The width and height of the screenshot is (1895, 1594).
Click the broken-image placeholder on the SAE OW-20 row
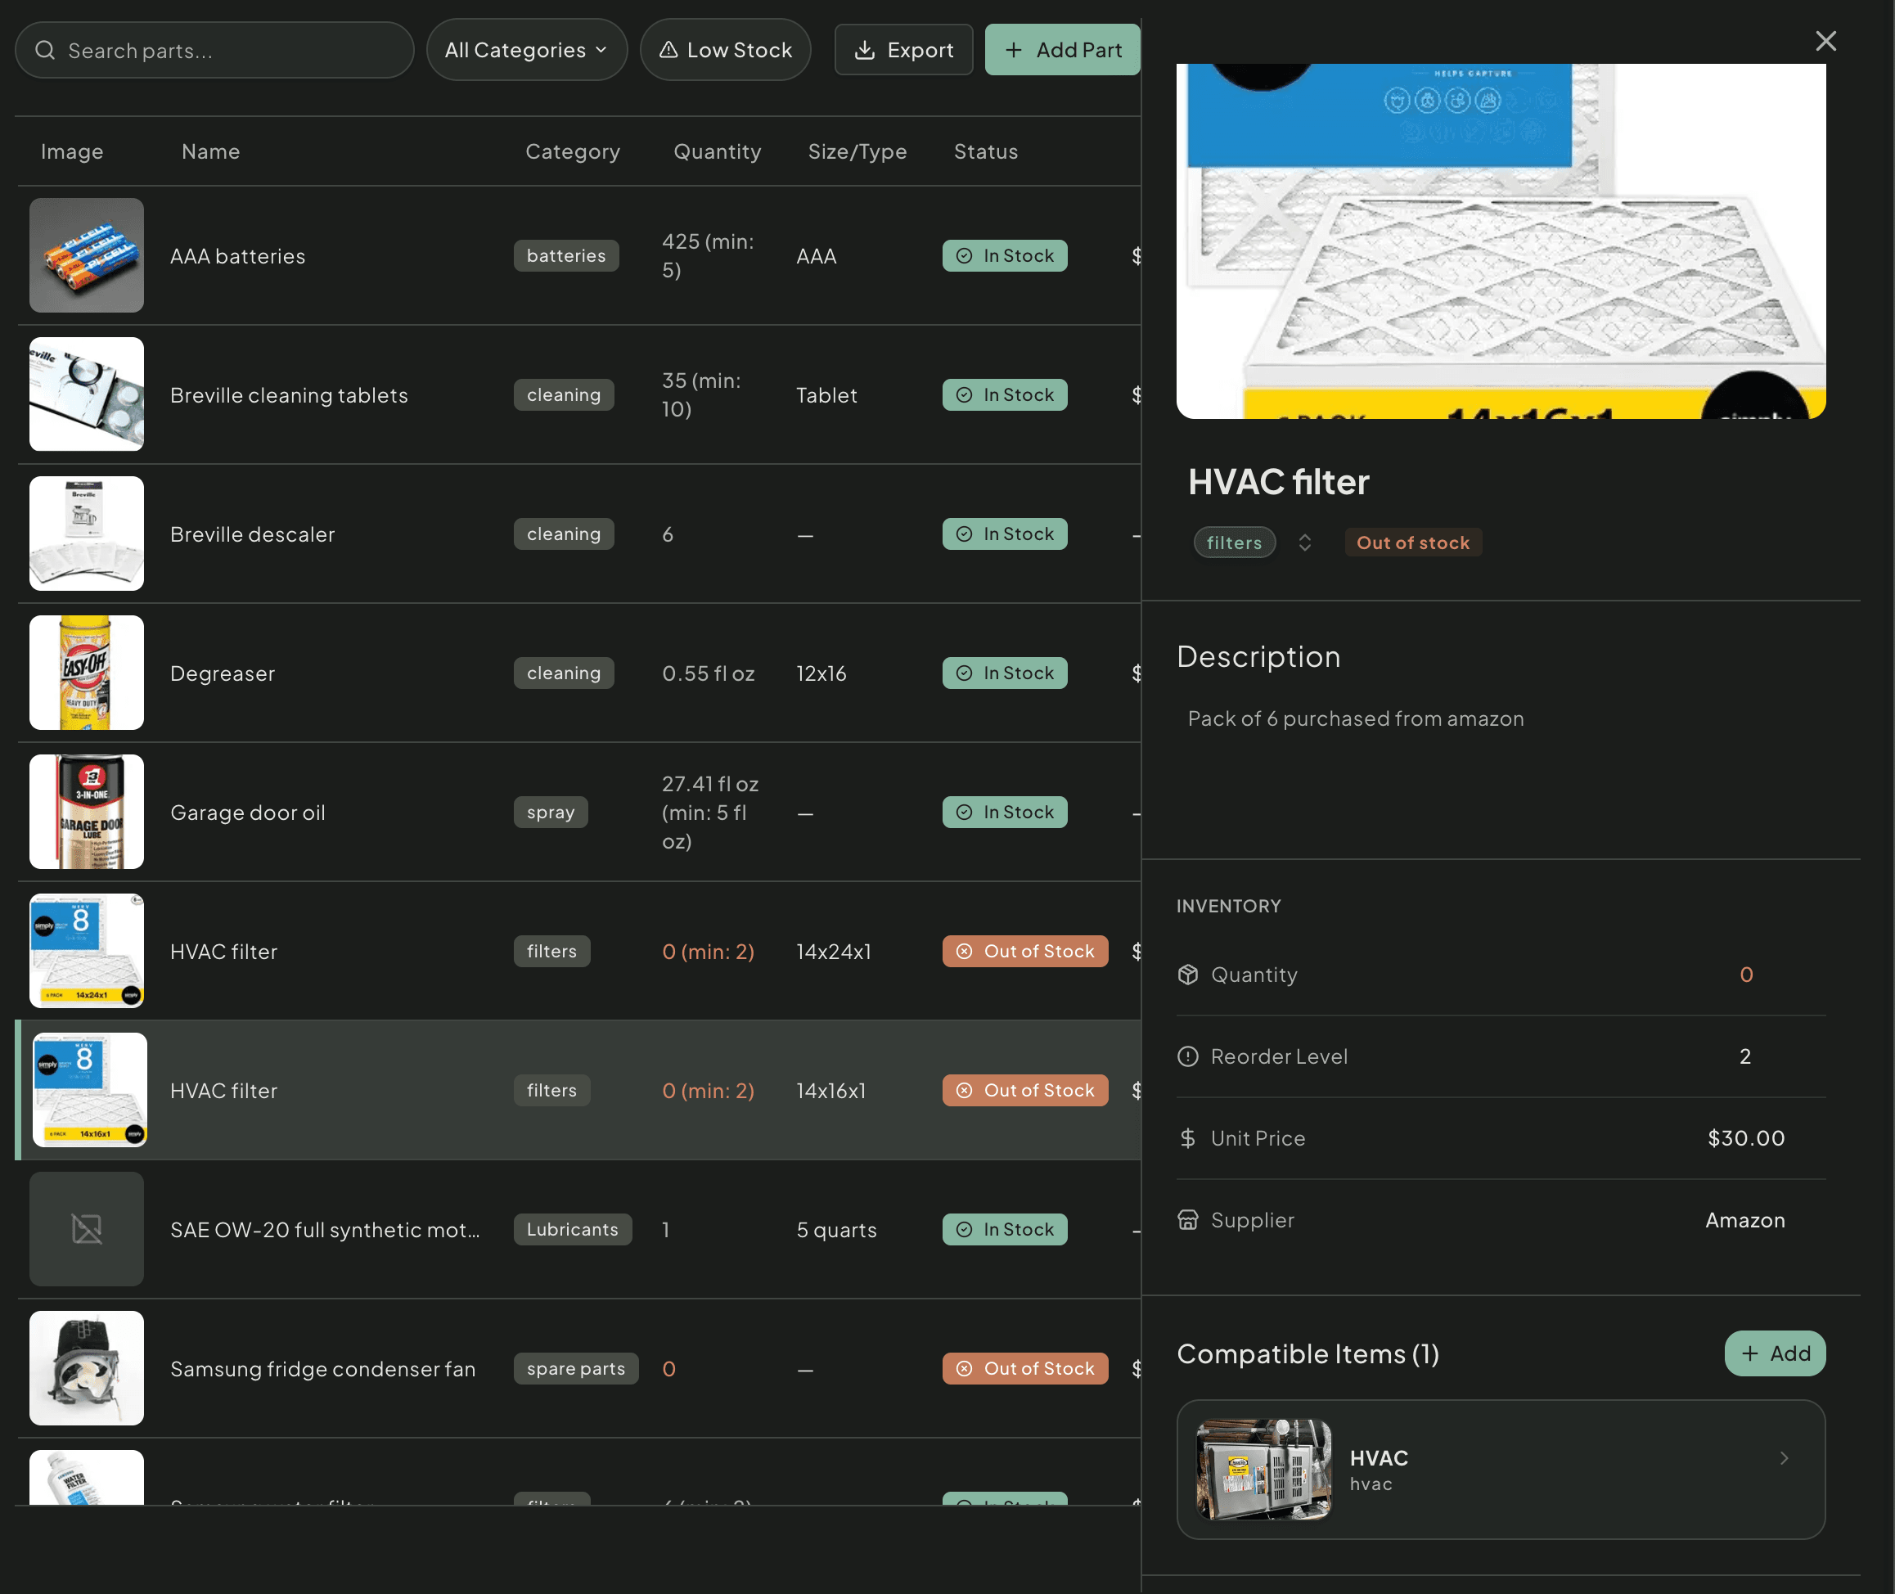click(86, 1229)
